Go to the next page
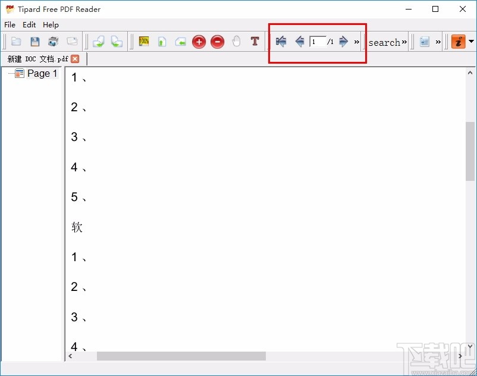 click(343, 41)
